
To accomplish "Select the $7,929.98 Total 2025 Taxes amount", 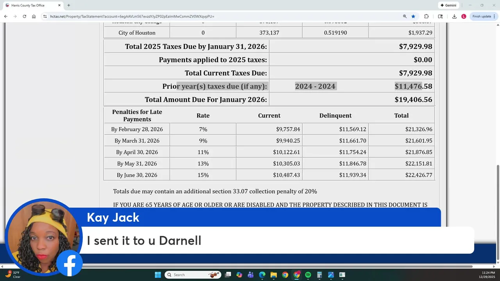I will tap(415, 46).
